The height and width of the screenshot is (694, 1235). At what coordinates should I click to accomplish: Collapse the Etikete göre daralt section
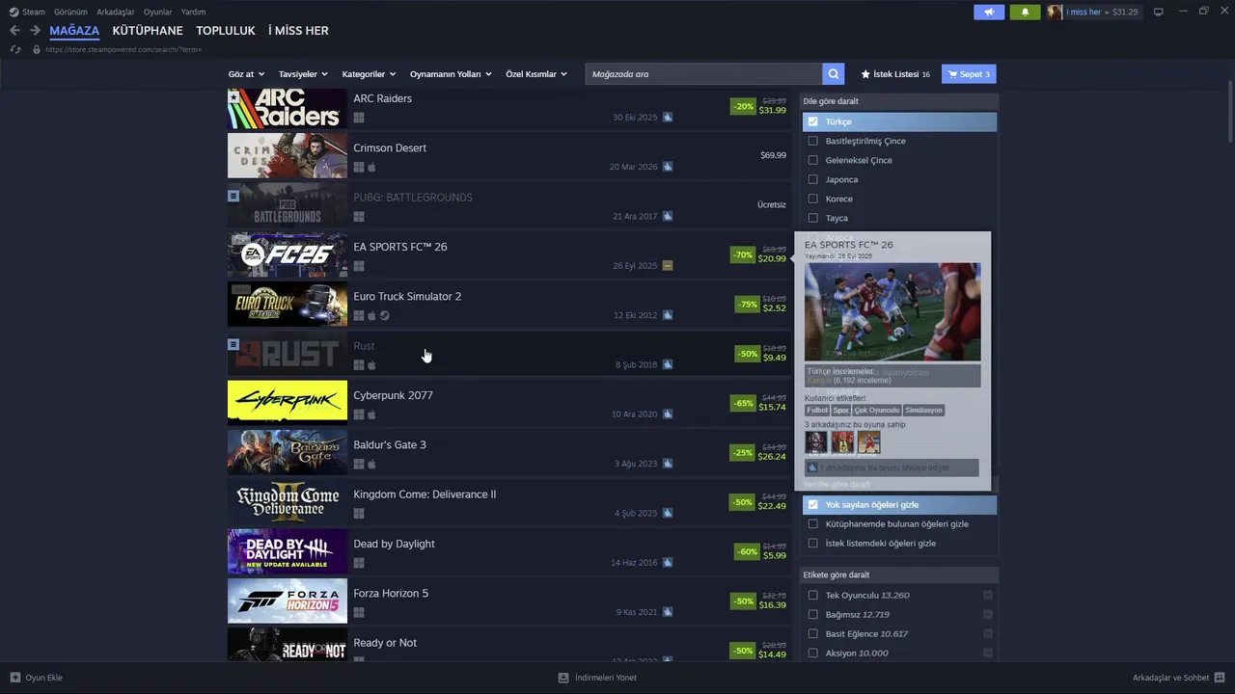[899, 575]
